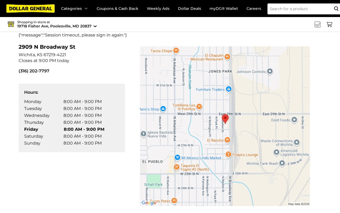Click phone number (316) 202-7797
This screenshot has height=213, width=340.
click(x=34, y=71)
